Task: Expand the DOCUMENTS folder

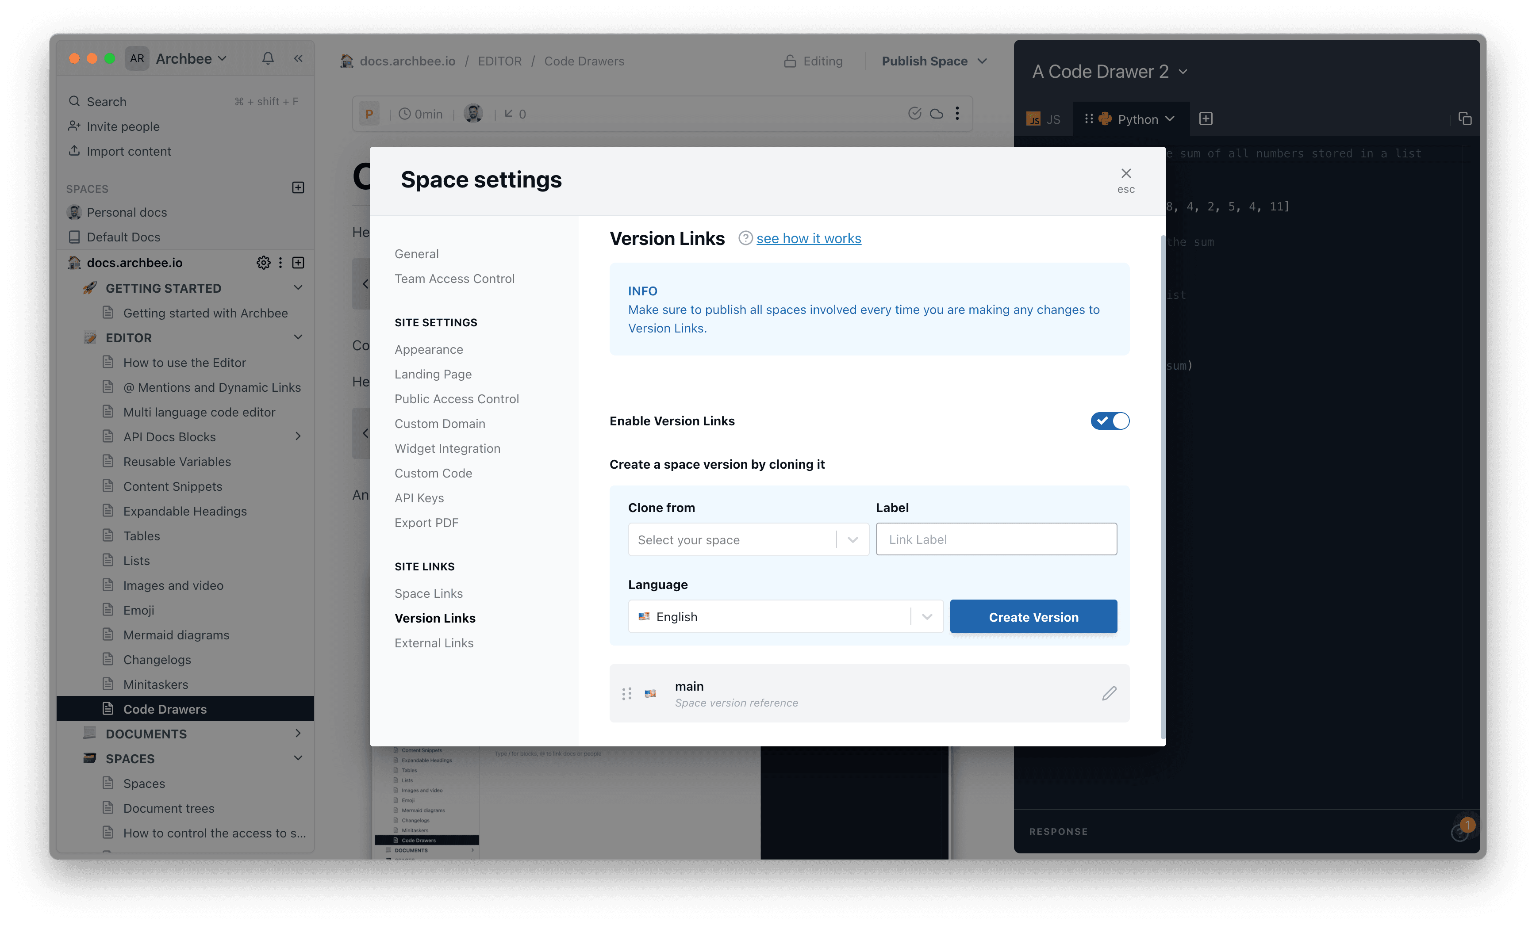Action: [x=298, y=734]
